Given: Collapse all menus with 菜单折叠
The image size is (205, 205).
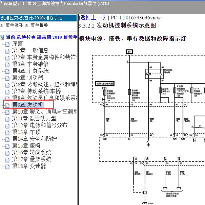Looking at the screenshot, I should 39,25.
